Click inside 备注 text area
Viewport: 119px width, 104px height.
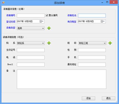(x=61, y=79)
